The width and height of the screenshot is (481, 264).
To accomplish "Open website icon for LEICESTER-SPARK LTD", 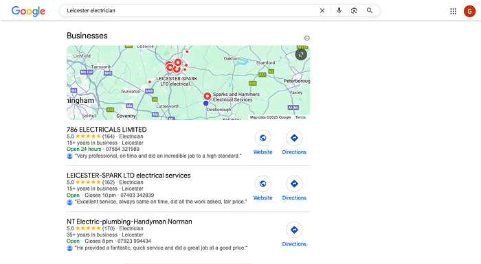I will tap(263, 184).
